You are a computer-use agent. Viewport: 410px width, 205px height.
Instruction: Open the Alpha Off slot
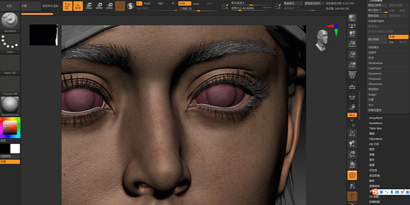10,65
